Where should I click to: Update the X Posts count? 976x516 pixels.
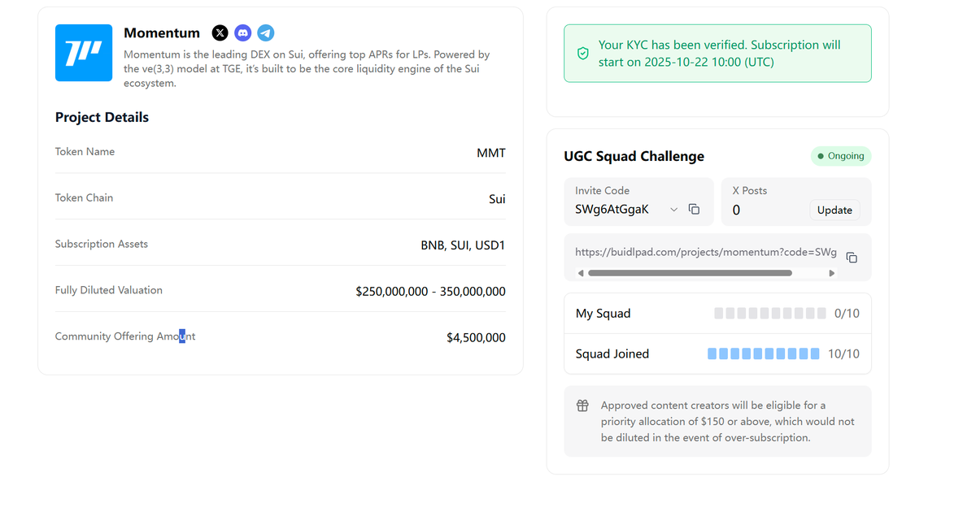click(834, 210)
